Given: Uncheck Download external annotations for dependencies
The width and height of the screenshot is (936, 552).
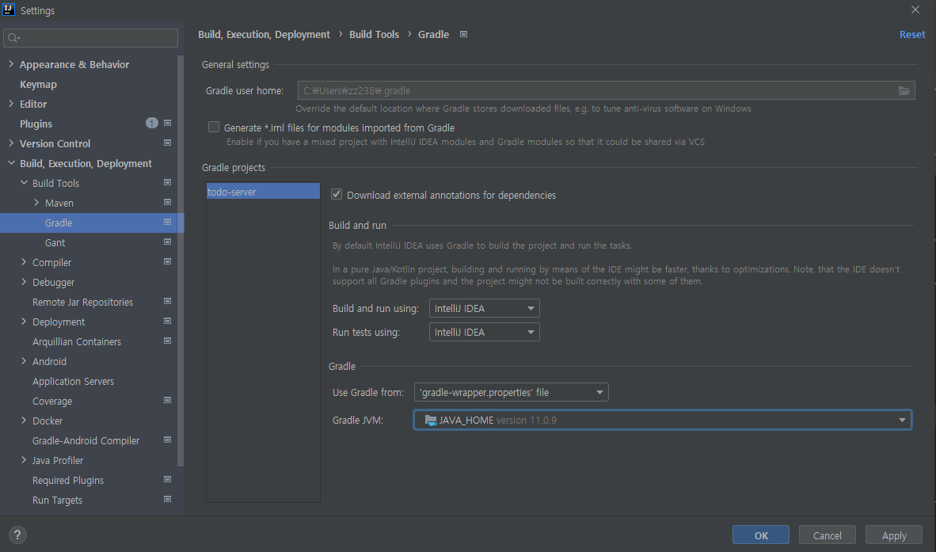Looking at the screenshot, I should (x=337, y=195).
